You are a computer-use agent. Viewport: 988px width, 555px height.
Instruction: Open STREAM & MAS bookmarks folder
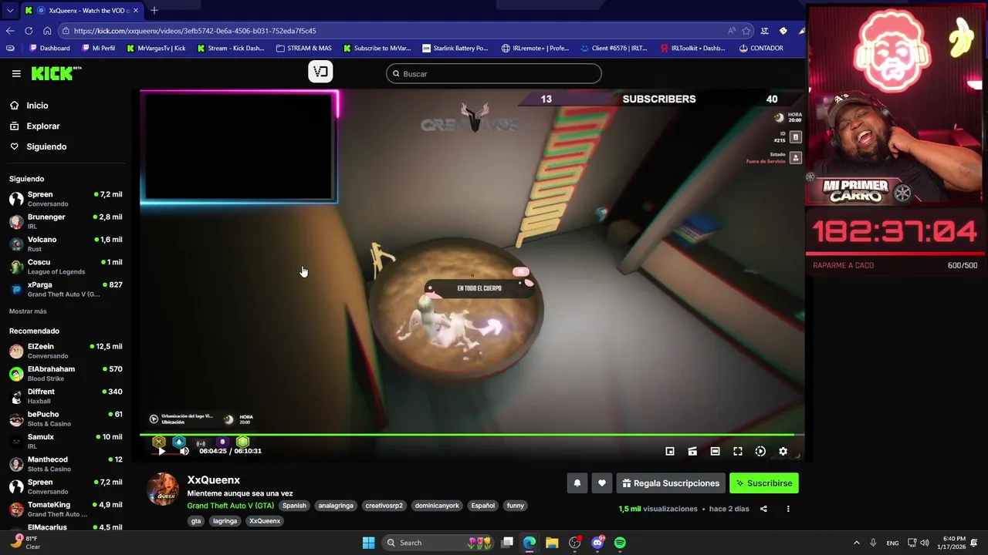coord(303,48)
